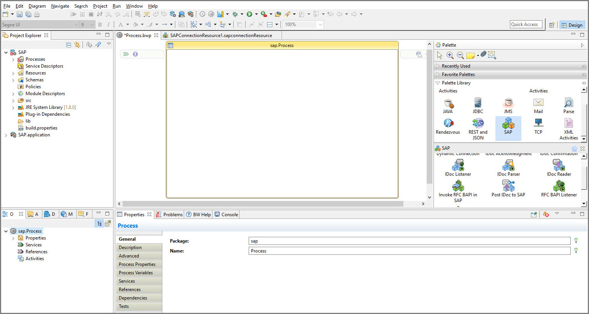Screen dimensions: 589x314
Task: Click the Name input field
Action: 409,251
